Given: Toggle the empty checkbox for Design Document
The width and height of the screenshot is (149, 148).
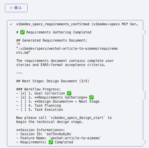Looking at the screenshot, I should coord(23,101).
